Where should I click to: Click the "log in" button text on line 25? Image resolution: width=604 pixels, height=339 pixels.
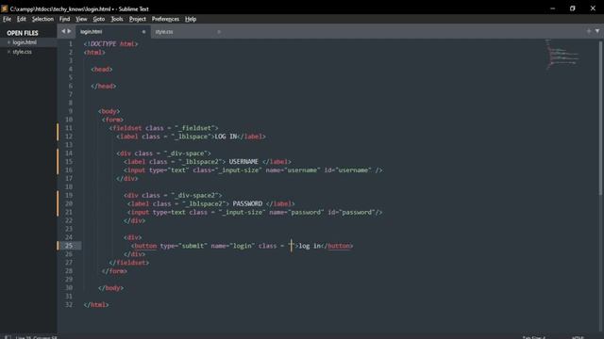[310, 246]
